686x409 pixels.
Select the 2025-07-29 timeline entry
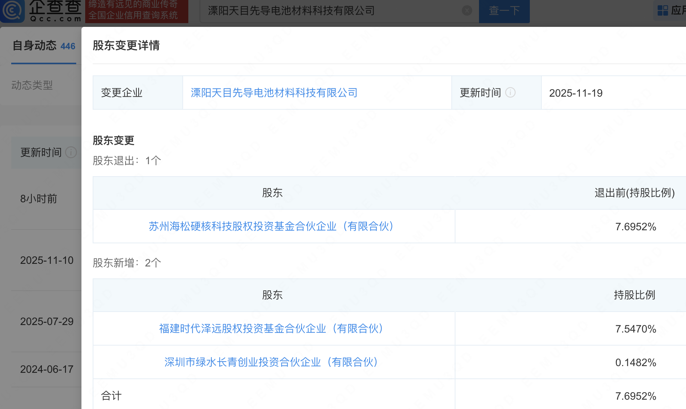pos(47,321)
